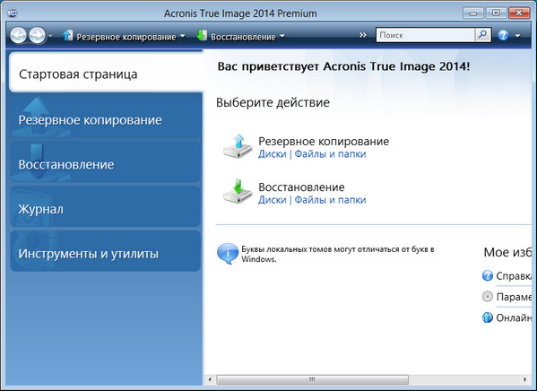537x391 pixels.
Task: Expand dropdown arrow next to help icon
Action: [x=517, y=36]
